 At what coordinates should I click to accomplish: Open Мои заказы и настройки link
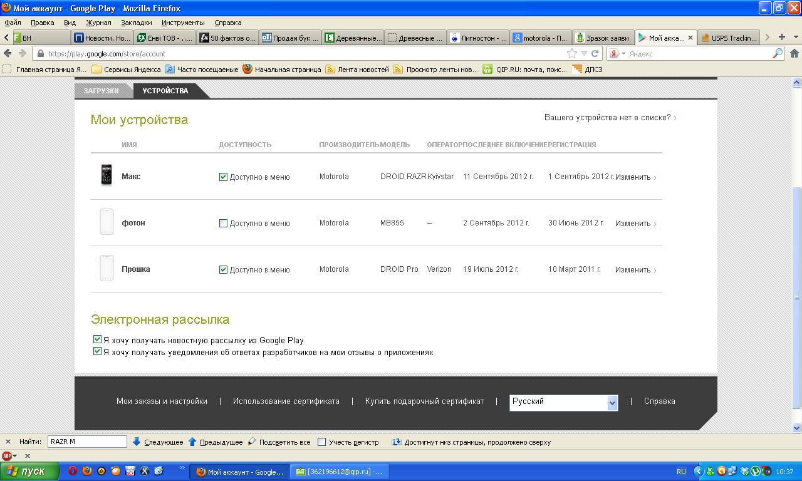click(162, 401)
